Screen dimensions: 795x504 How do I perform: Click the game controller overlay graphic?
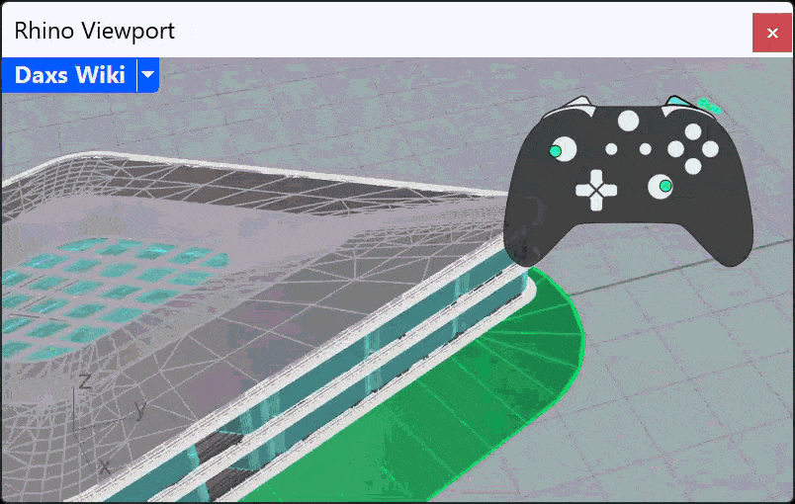629,180
